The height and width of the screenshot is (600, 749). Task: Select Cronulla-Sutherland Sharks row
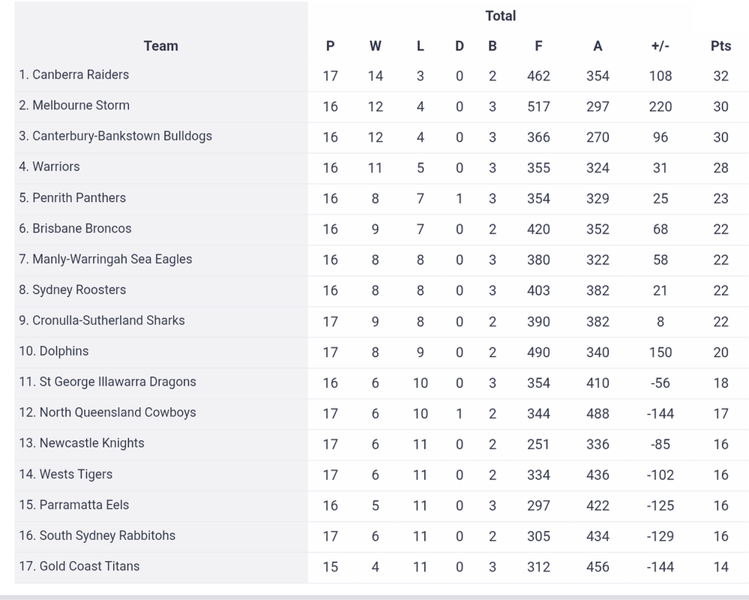point(382,321)
